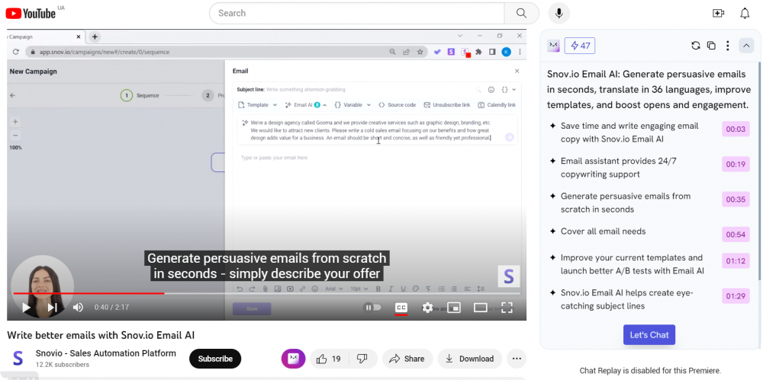Open the Create video menu icon

(x=718, y=14)
